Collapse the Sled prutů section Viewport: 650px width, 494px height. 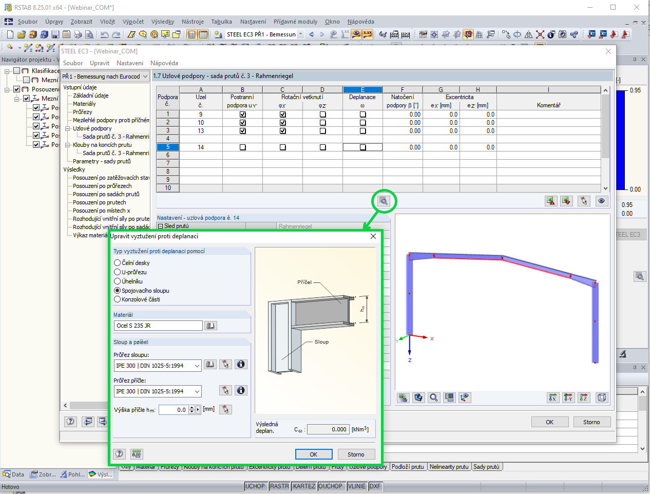(x=160, y=226)
